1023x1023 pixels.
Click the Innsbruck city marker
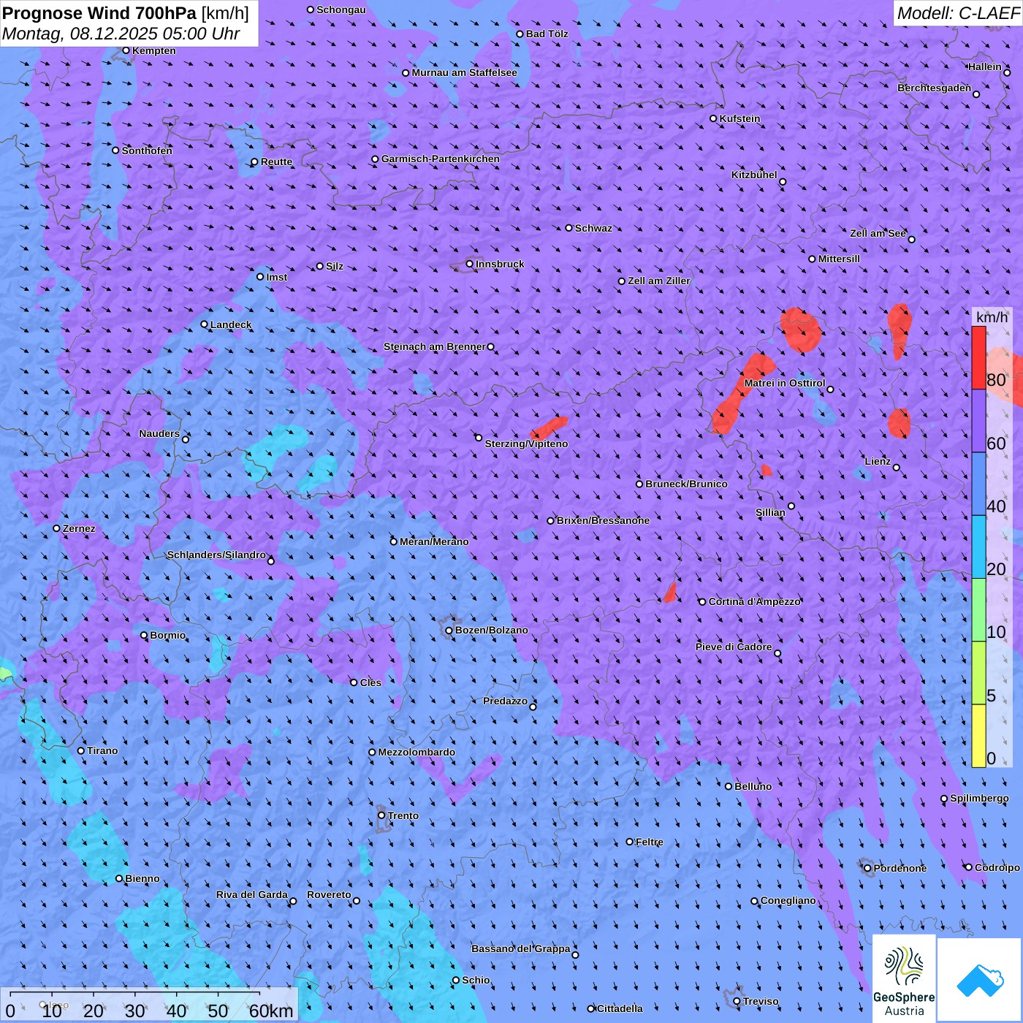pyautogui.click(x=470, y=264)
